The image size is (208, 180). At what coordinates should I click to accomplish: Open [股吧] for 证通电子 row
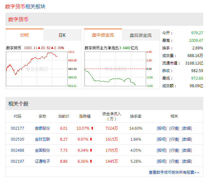click(x=161, y=161)
